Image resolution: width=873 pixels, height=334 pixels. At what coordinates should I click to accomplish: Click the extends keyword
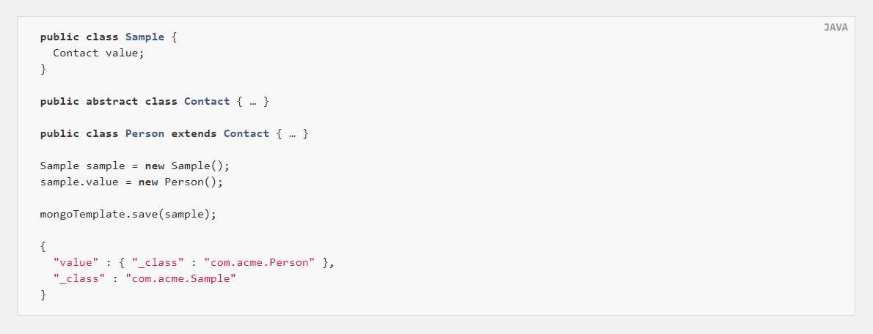pyautogui.click(x=194, y=134)
